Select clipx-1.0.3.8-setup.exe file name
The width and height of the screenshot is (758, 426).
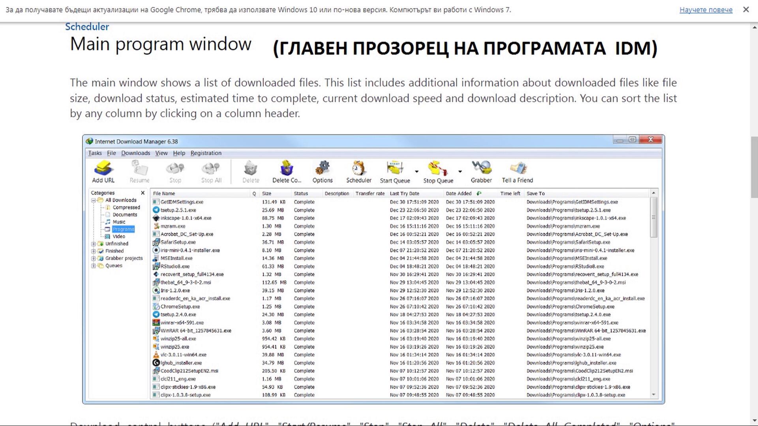click(186, 395)
